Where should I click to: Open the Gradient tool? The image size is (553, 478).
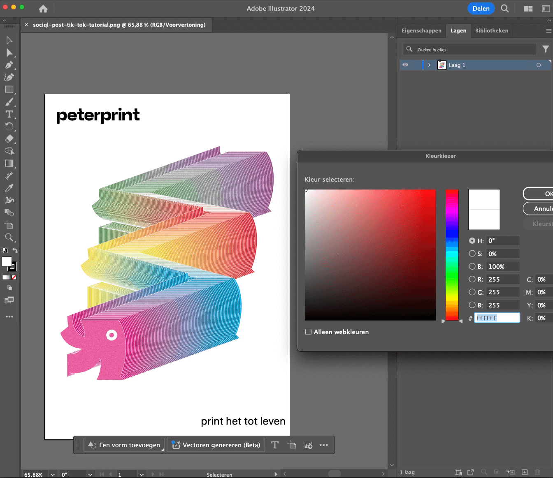tap(9, 163)
